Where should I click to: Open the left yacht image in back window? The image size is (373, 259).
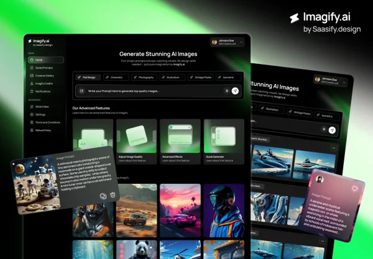(272, 161)
